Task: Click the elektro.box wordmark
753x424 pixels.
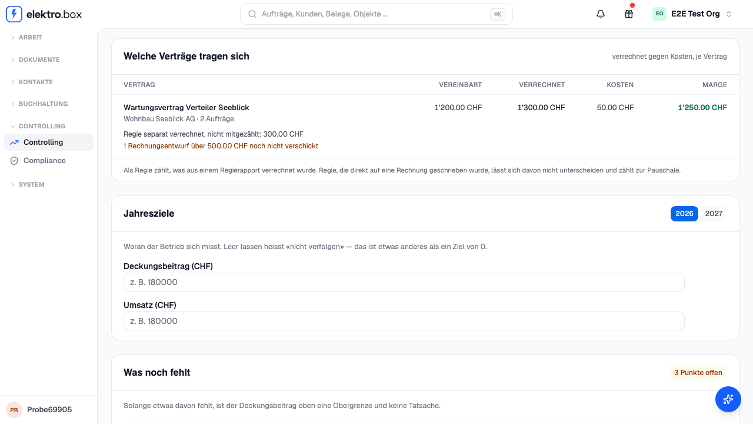Action: coord(54,14)
